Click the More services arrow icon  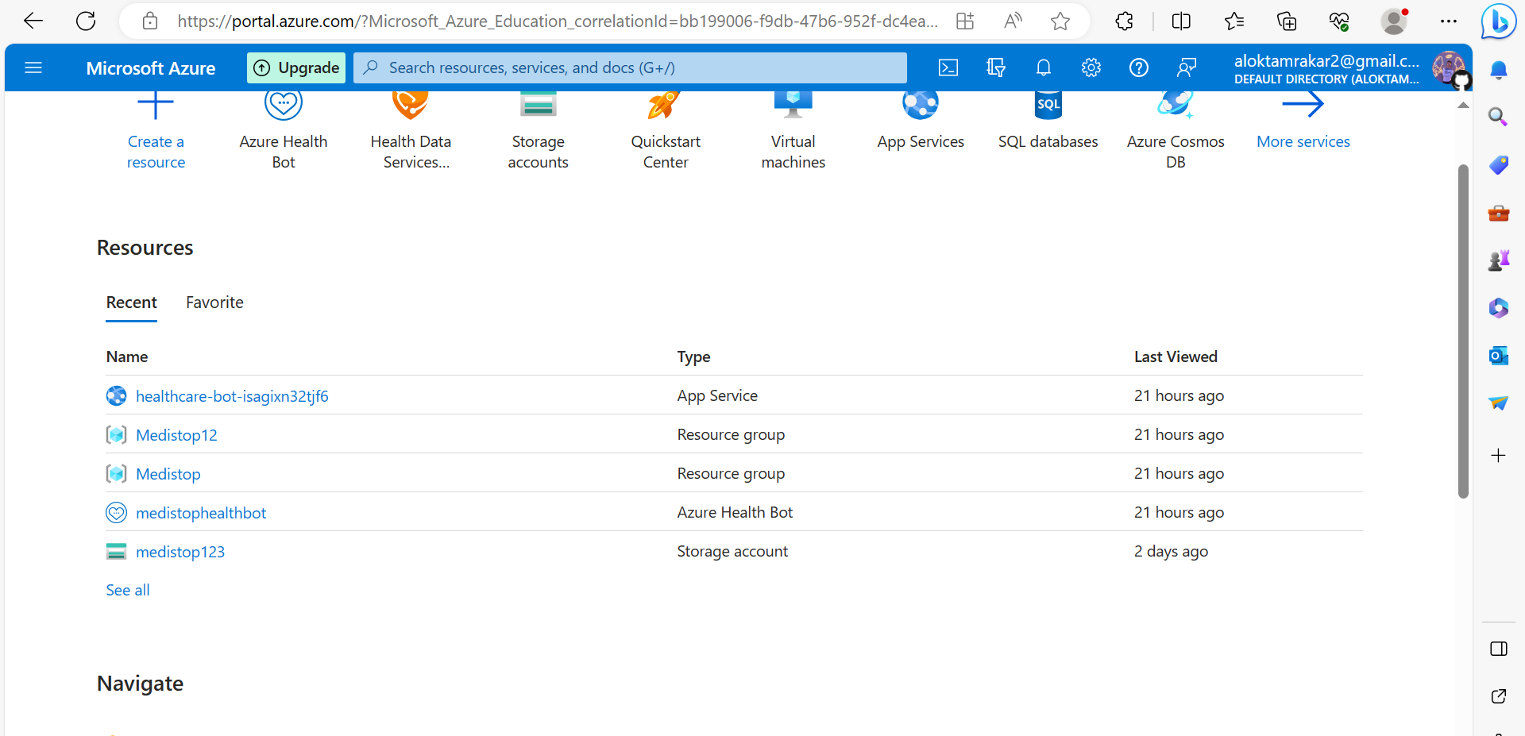1303,104
